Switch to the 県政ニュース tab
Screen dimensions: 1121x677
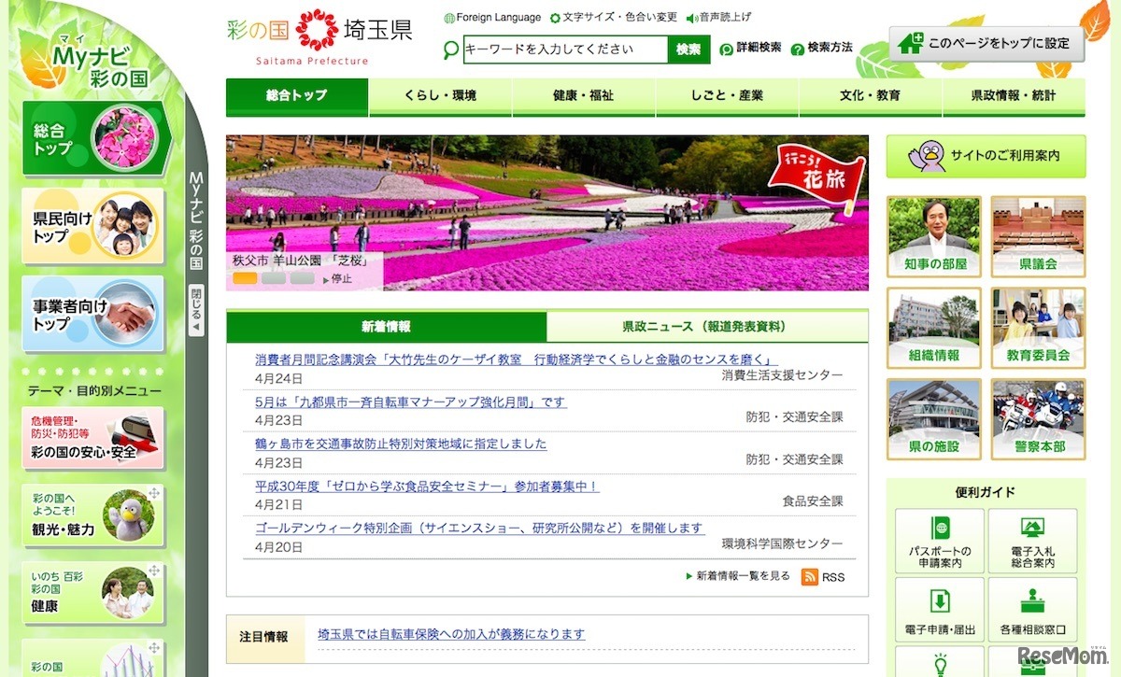click(x=706, y=327)
